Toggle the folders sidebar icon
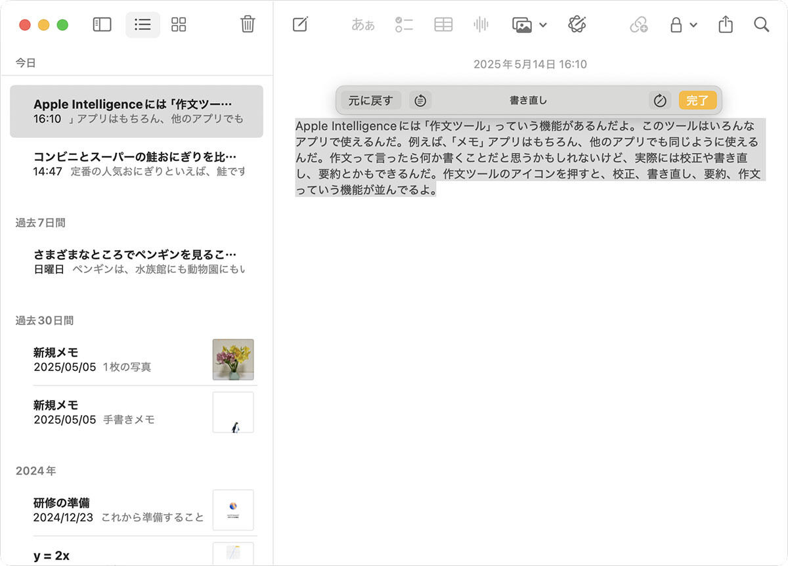The image size is (788, 566). (102, 25)
